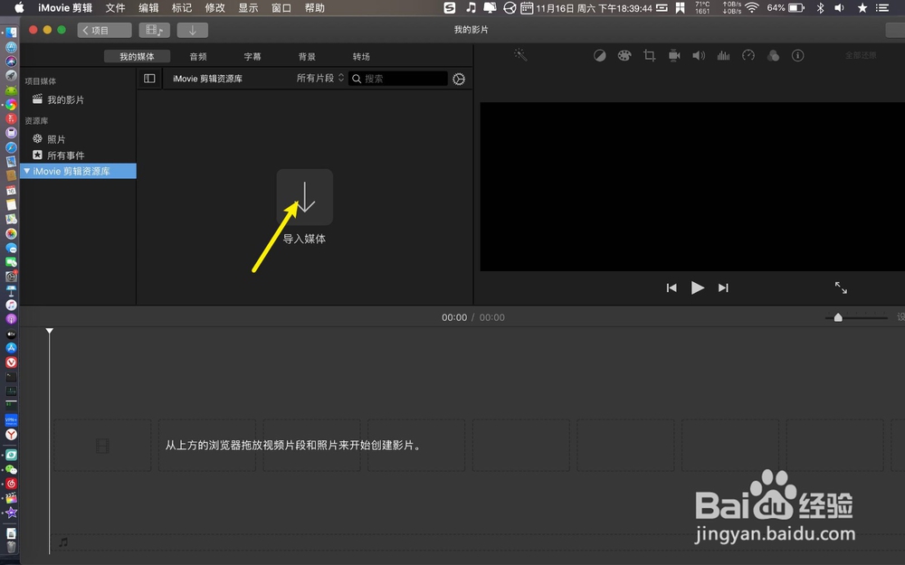Switch to the 字幕 titles tab

(252, 56)
